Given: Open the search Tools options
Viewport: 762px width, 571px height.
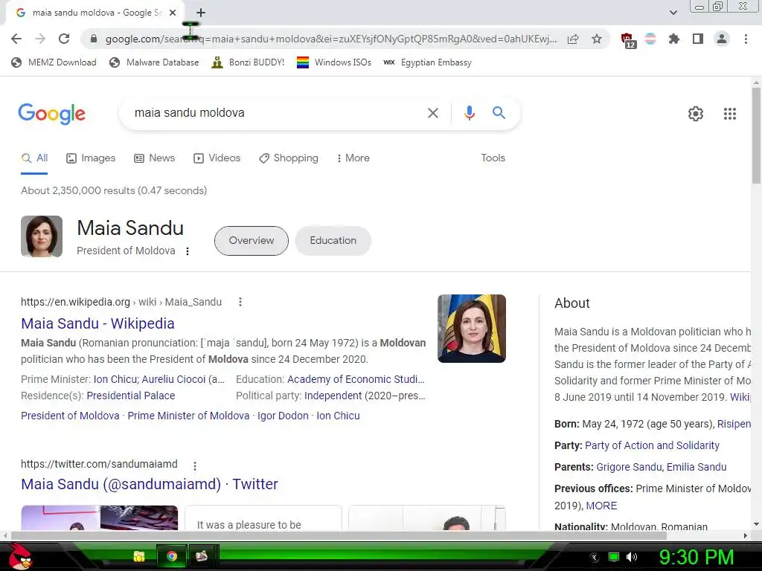Looking at the screenshot, I should (493, 158).
